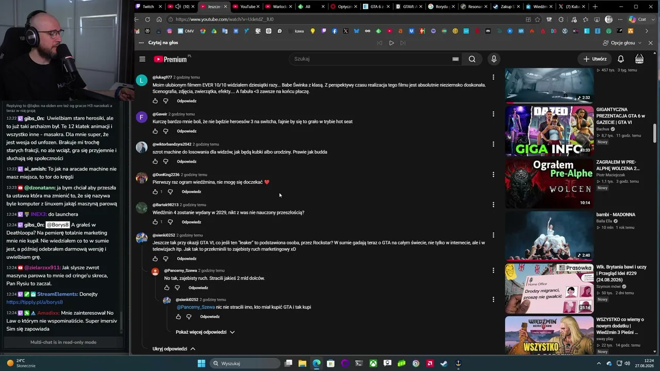Open @Pancerny_Szewa mention link in reply

196,307
